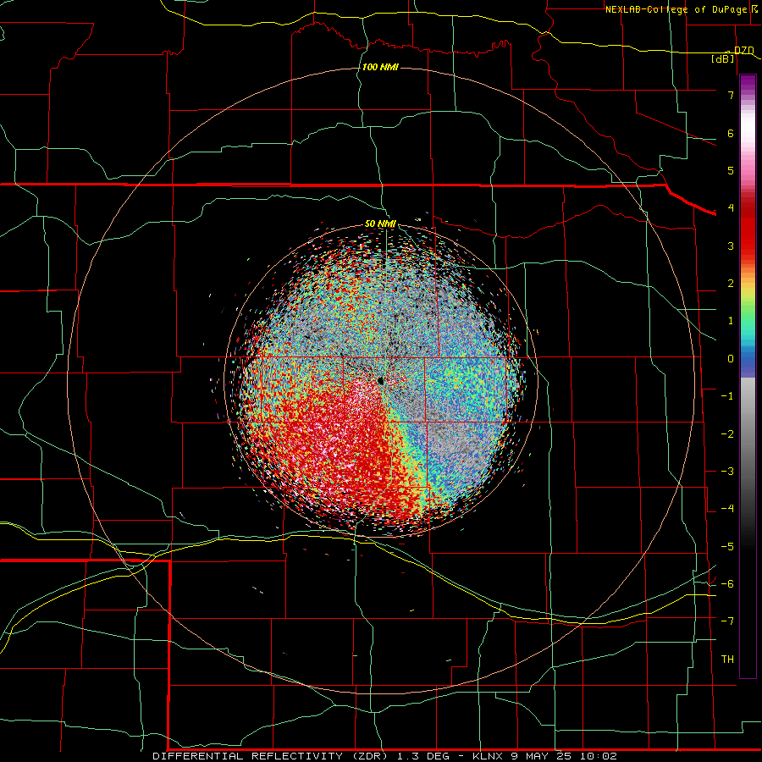The height and width of the screenshot is (762, 762).
Task: Click the "7" value on the color scale
Action: coord(731,95)
